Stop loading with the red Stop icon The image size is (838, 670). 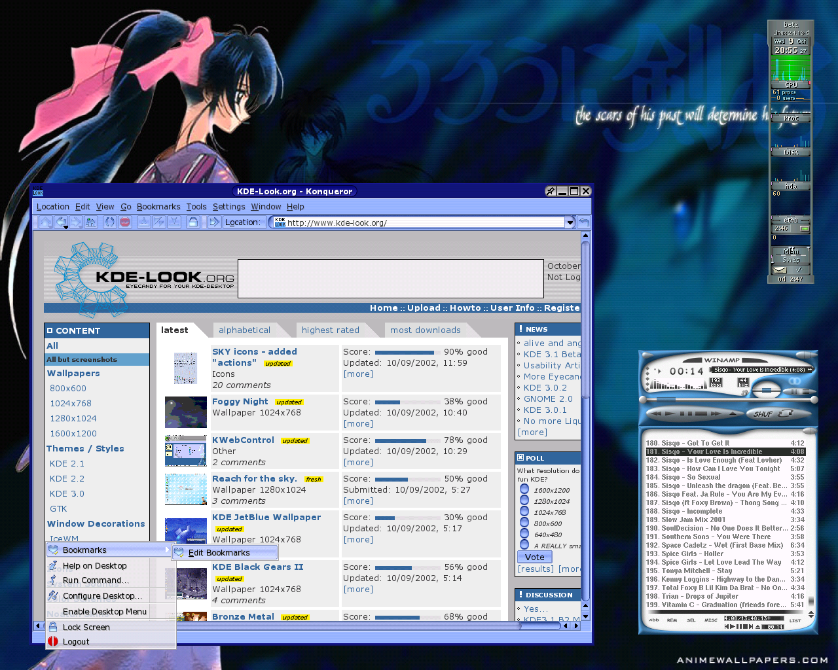(x=125, y=222)
